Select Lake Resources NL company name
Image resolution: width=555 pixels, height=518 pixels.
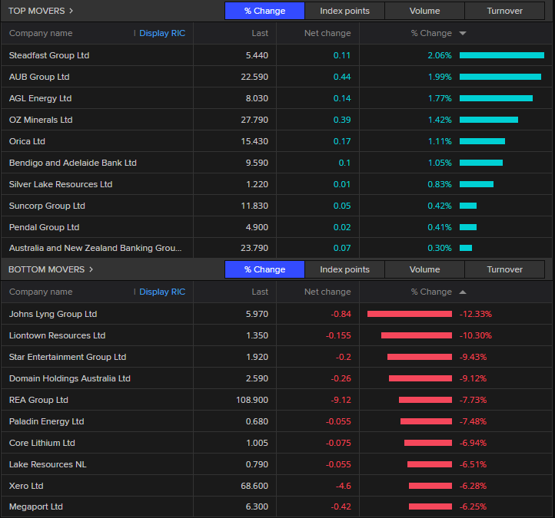point(48,464)
